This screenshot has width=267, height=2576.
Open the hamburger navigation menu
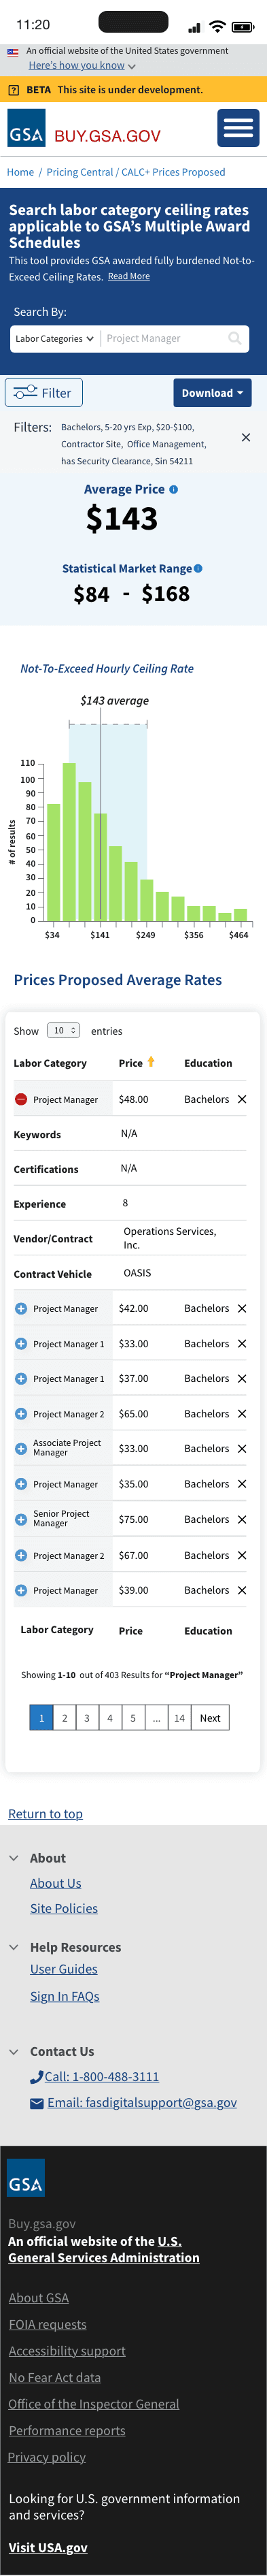click(237, 129)
